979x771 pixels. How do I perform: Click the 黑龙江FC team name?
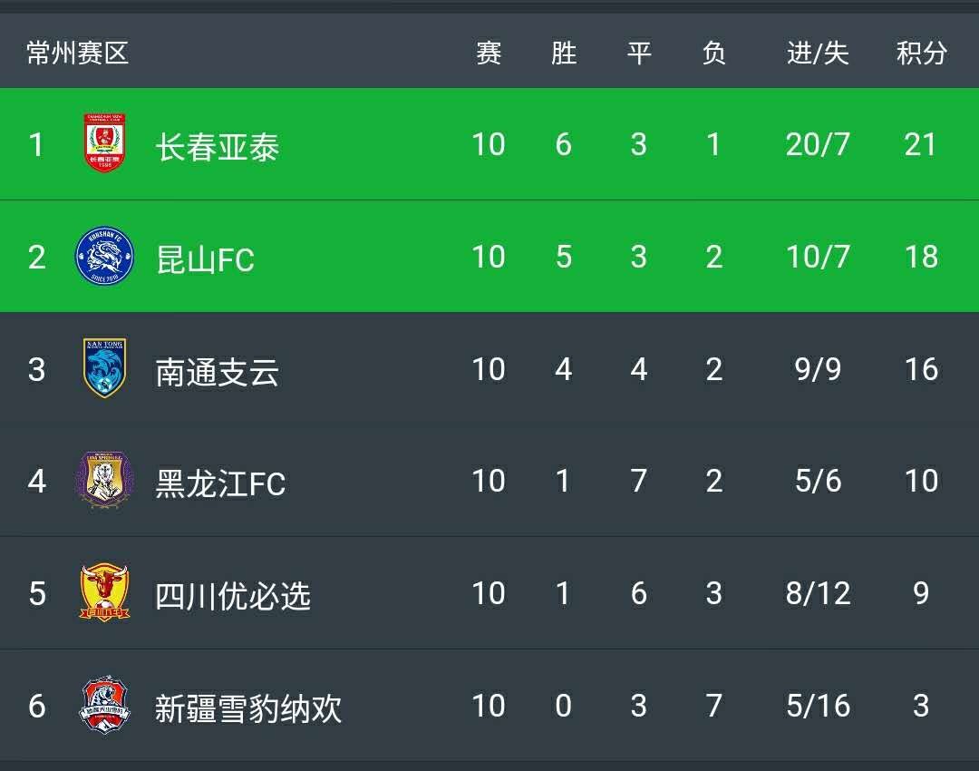(x=220, y=482)
